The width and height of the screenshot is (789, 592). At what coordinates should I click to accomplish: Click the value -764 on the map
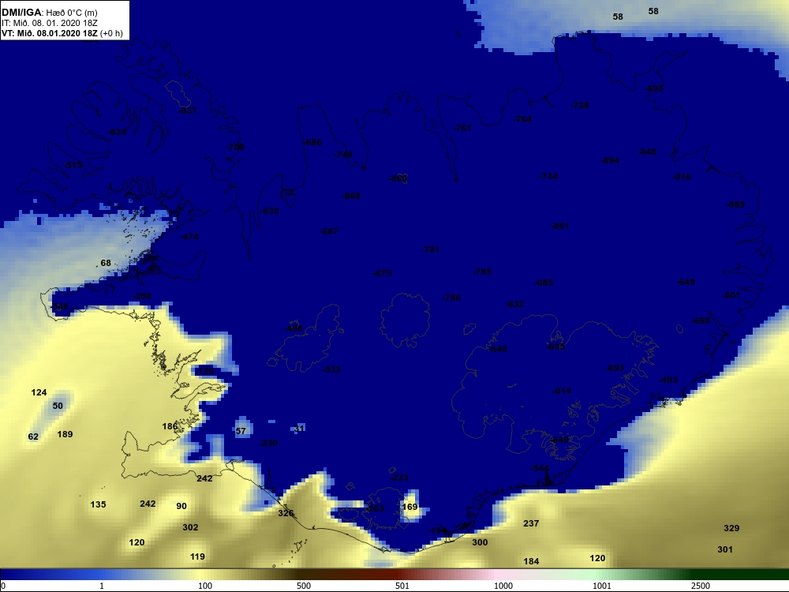coord(522,119)
